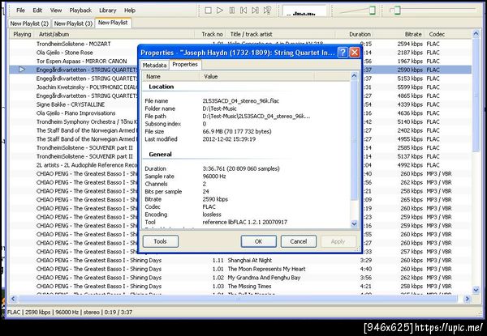Viewport: 487px width, 336px height.
Task: Click the Sample rate value 96000 Hz
Action: 214,177
